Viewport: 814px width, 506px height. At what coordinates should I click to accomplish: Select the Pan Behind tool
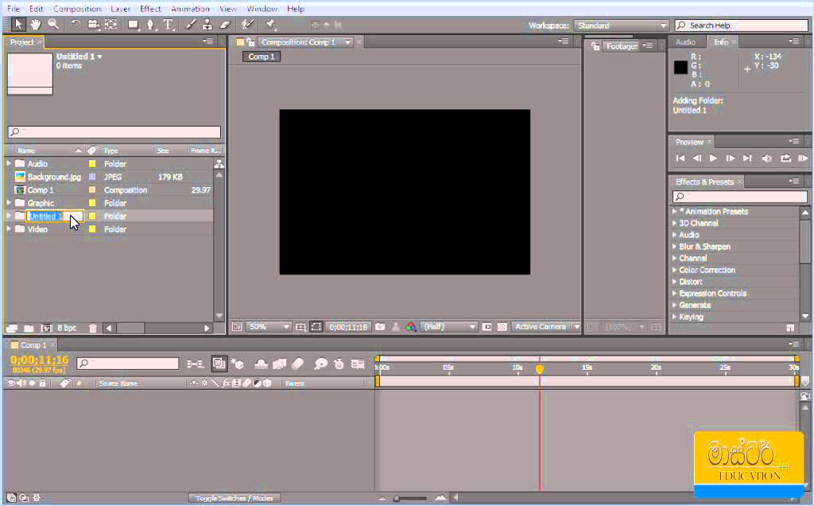point(111,25)
